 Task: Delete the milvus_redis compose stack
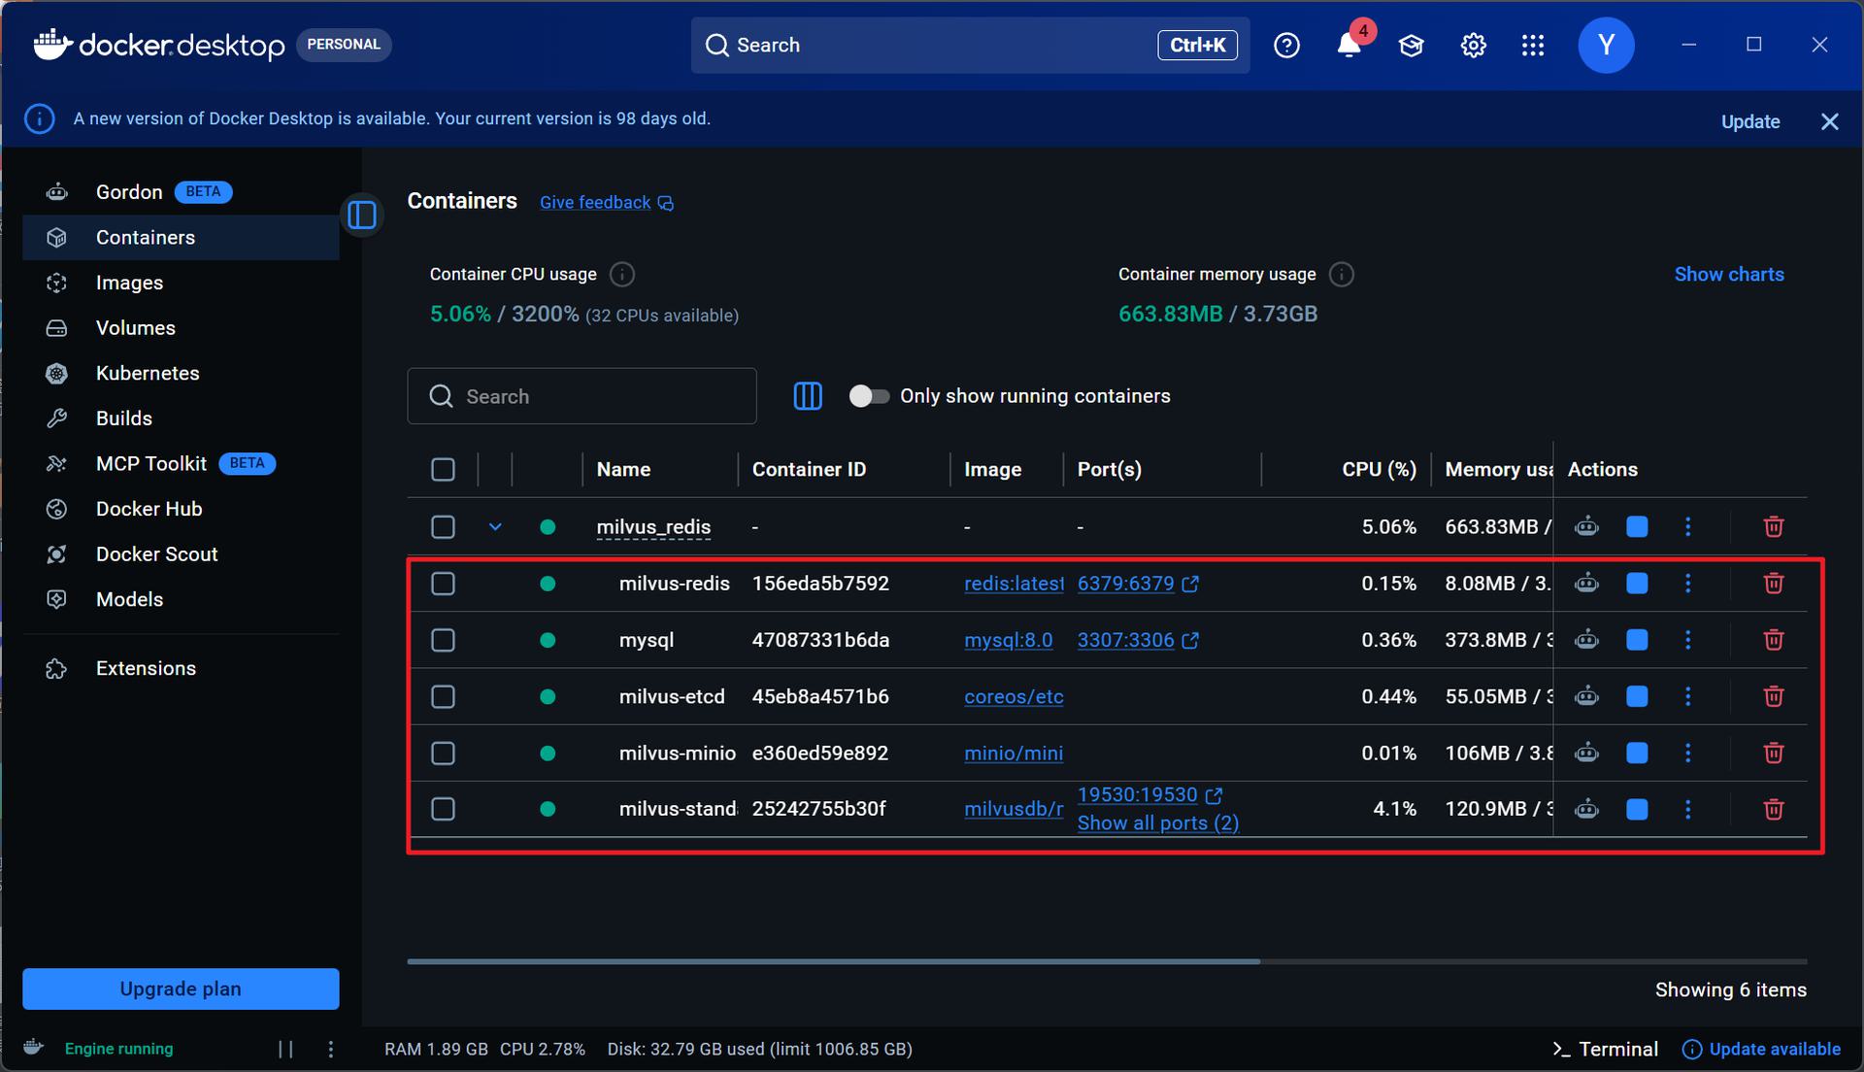click(x=1774, y=526)
